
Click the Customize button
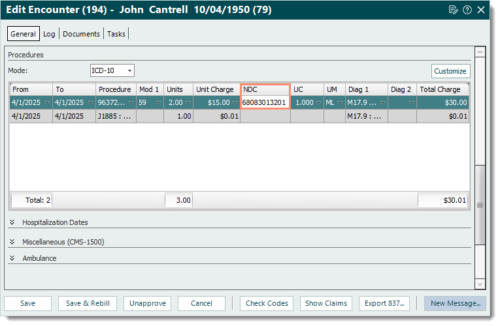(450, 71)
